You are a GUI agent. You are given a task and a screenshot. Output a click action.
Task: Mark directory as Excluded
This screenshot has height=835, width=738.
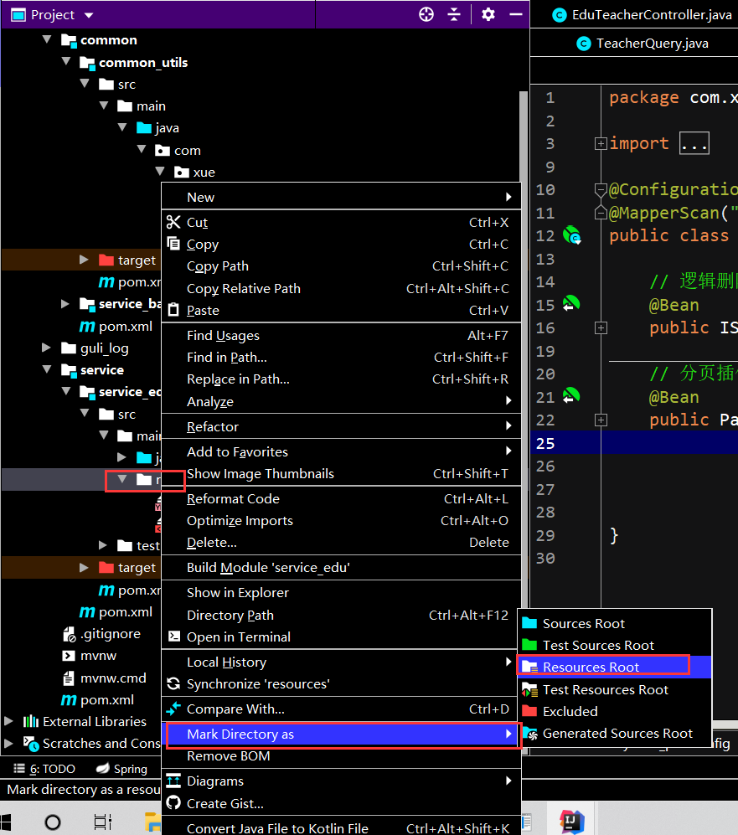click(615, 711)
